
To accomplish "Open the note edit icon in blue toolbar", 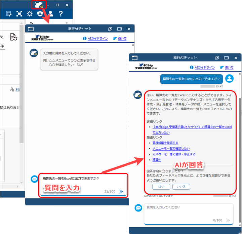I will [x=9, y=14].
